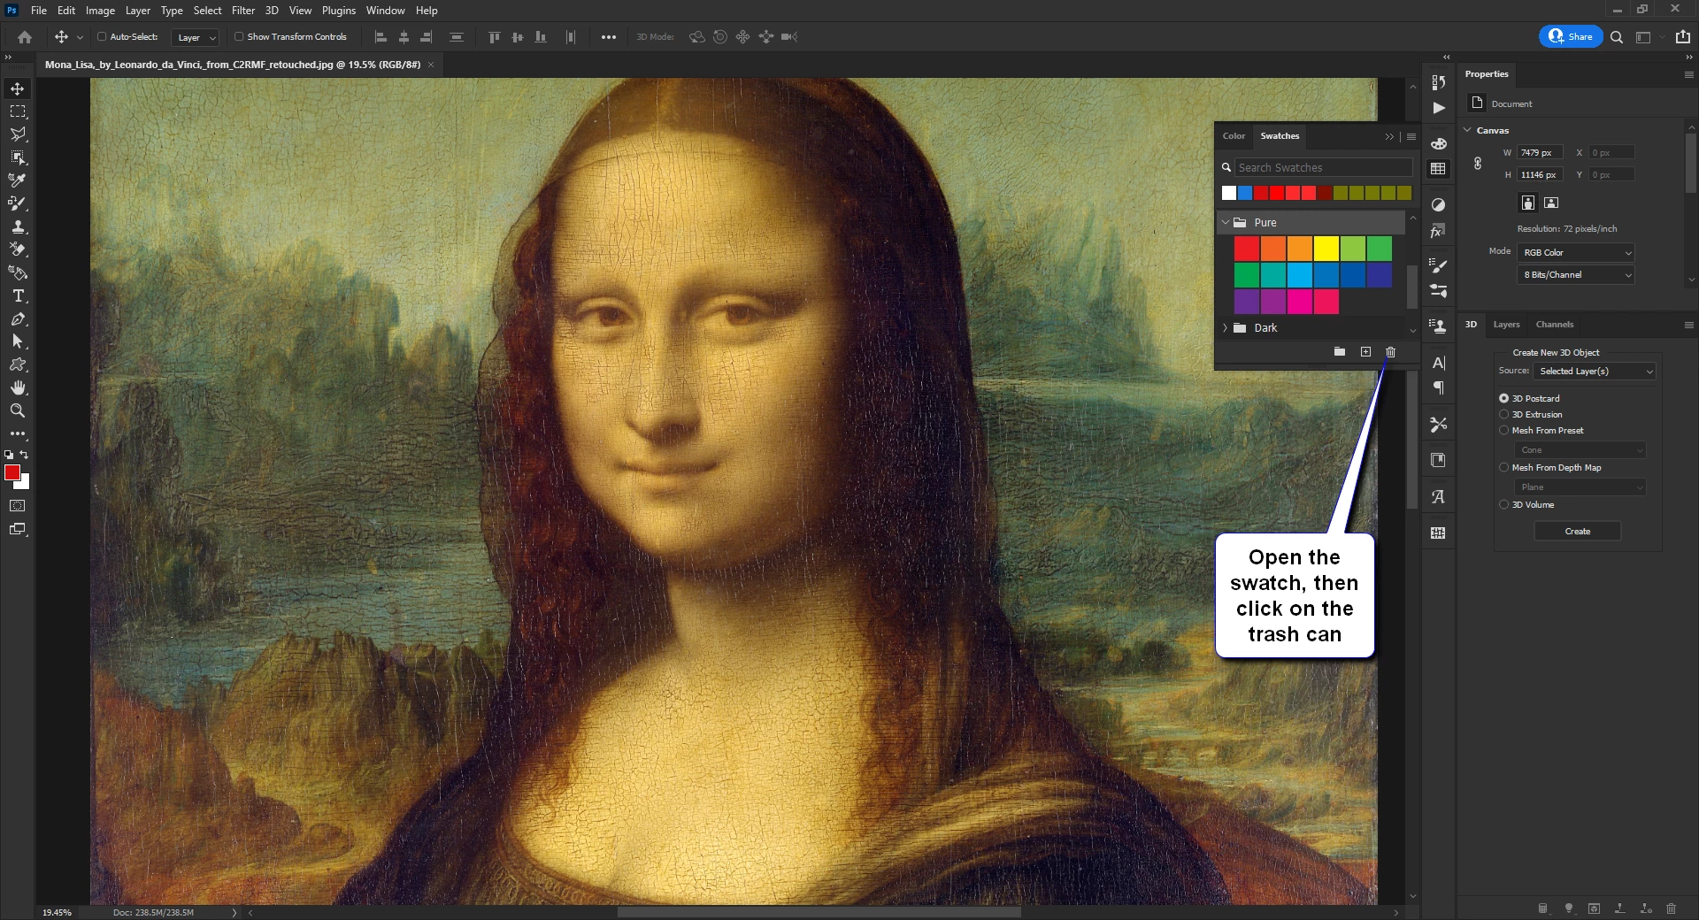Pick the pink swatch in Pure group
The image size is (1699, 920).
1299,303
